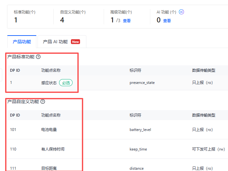The width and height of the screenshot is (228, 171).
Task: Select the 感应状态 function name
Action: click(x=49, y=83)
